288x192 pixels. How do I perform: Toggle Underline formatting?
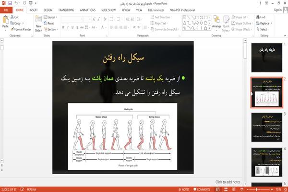coord(72,27)
